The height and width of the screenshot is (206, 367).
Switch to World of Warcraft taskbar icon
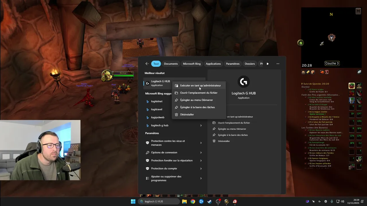tap(226, 201)
